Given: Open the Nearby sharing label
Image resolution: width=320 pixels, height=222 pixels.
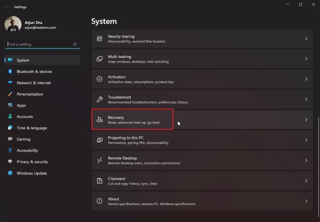Looking at the screenshot, I should pyautogui.click(x=121, y=36).
